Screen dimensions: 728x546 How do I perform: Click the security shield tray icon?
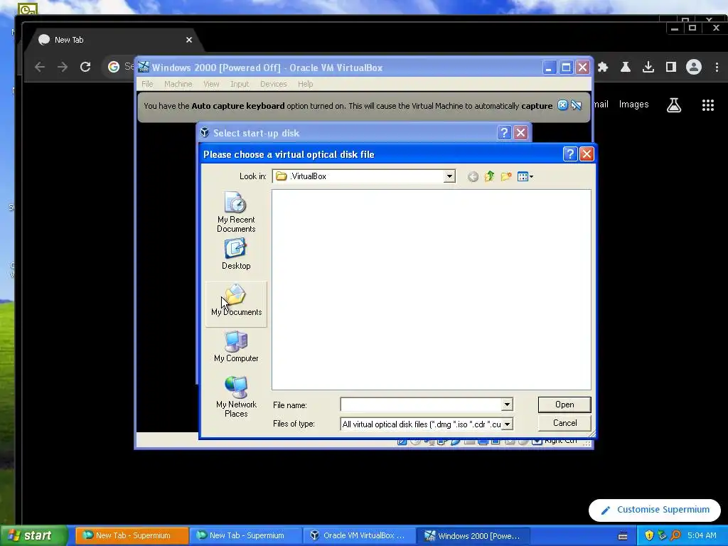point(649,535)
